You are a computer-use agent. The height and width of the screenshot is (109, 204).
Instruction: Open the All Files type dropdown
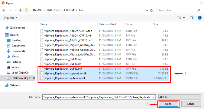coord(180,97)
